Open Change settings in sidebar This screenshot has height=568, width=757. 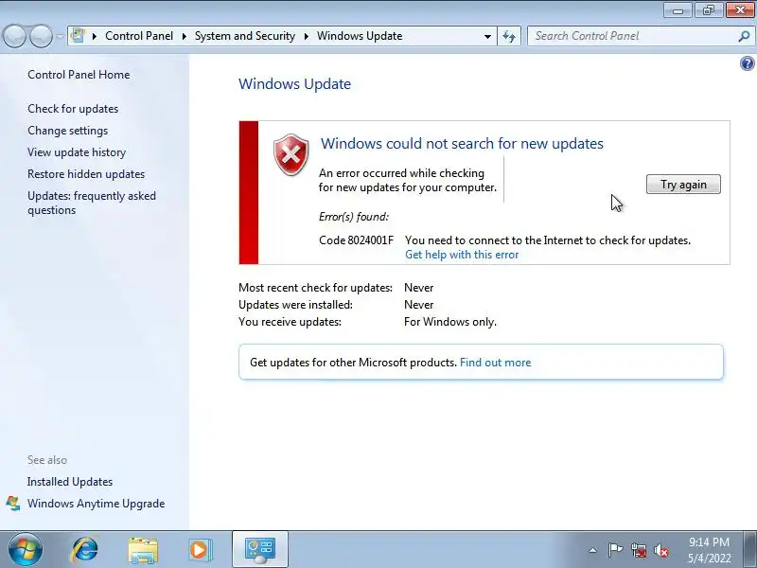click(x=67, y=131)
